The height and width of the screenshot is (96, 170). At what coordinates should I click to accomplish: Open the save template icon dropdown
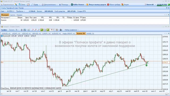click(x=61, y=30)
